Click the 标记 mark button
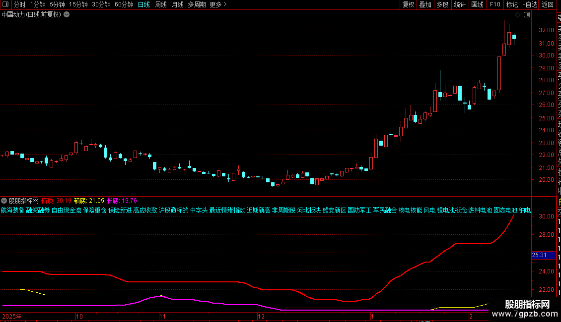This screenshot has height=322, width=561. pos(512,4)
